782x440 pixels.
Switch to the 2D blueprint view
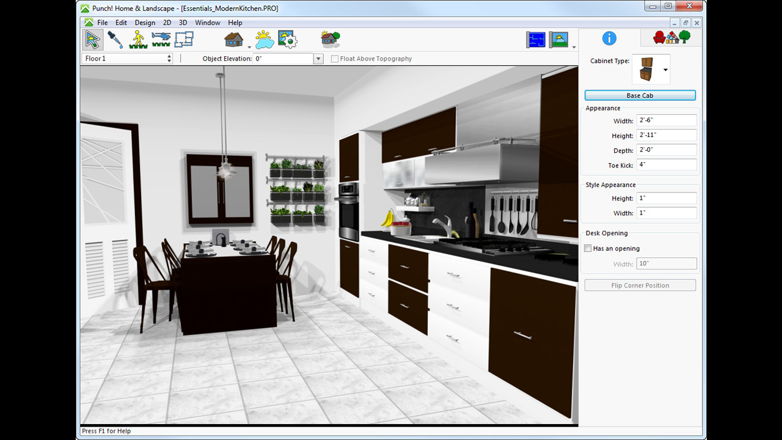point(535,39)
